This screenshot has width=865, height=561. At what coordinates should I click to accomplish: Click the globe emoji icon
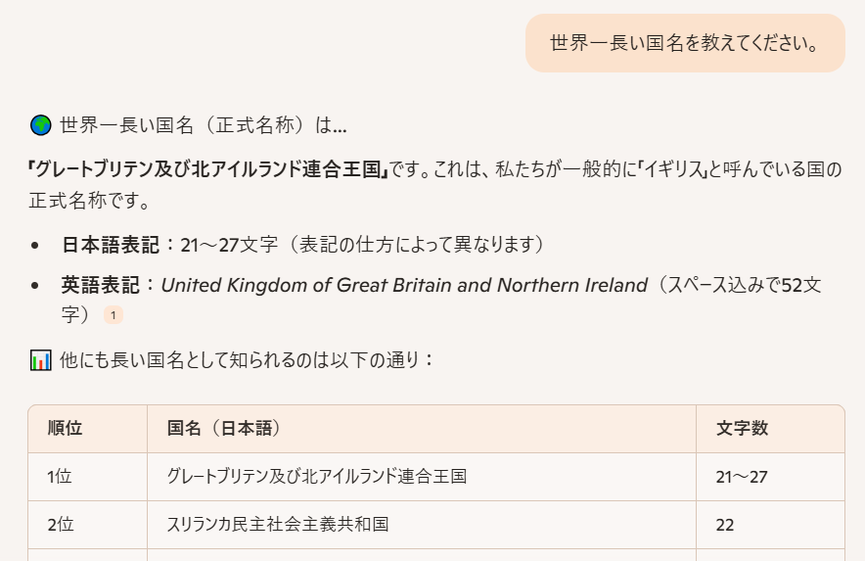(40, 125)
